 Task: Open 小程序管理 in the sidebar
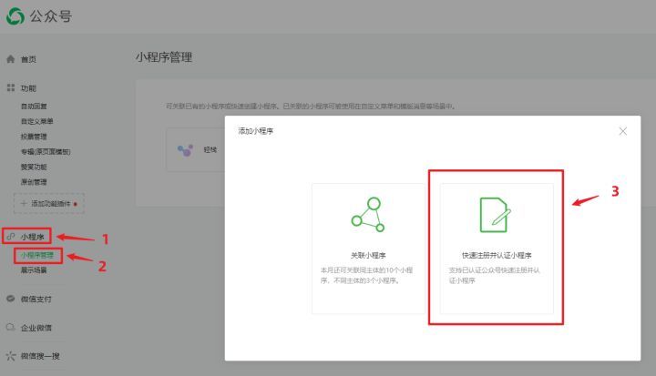click(x=37, y=255)
